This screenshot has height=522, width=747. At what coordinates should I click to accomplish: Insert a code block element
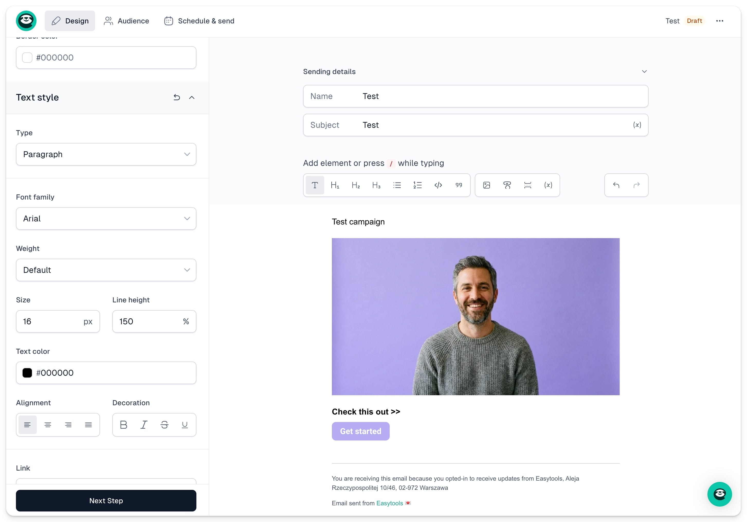[x=438, y=185]
